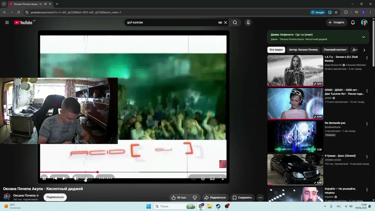Open the account avatar menu

coord(364,23)
